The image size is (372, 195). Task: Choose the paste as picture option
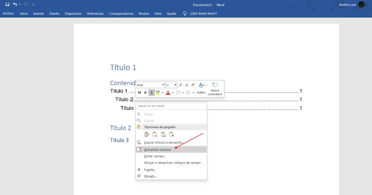[x=163, y=134]
